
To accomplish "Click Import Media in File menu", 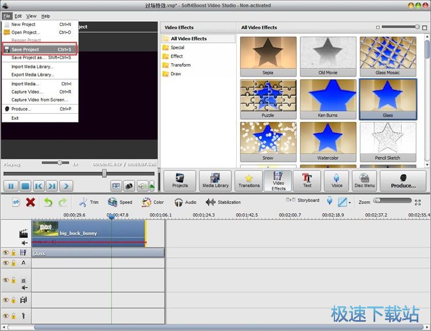I will point(40,83).
